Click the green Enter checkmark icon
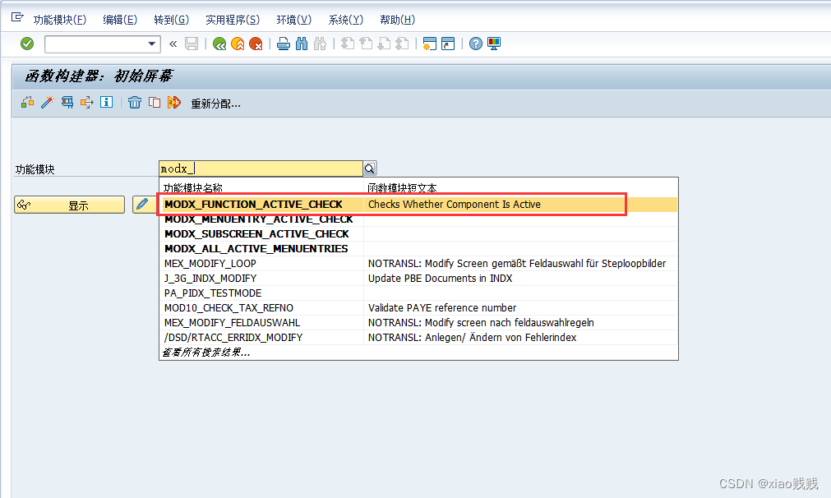The height and width of the screenshot is (498, 831). (27, 44)
